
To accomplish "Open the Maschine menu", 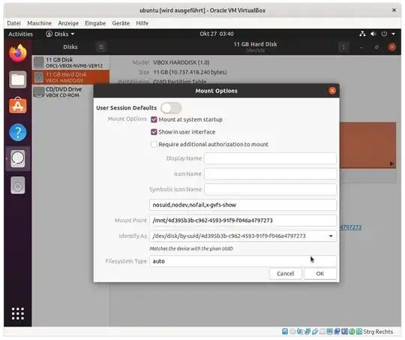I will point(39,23).
